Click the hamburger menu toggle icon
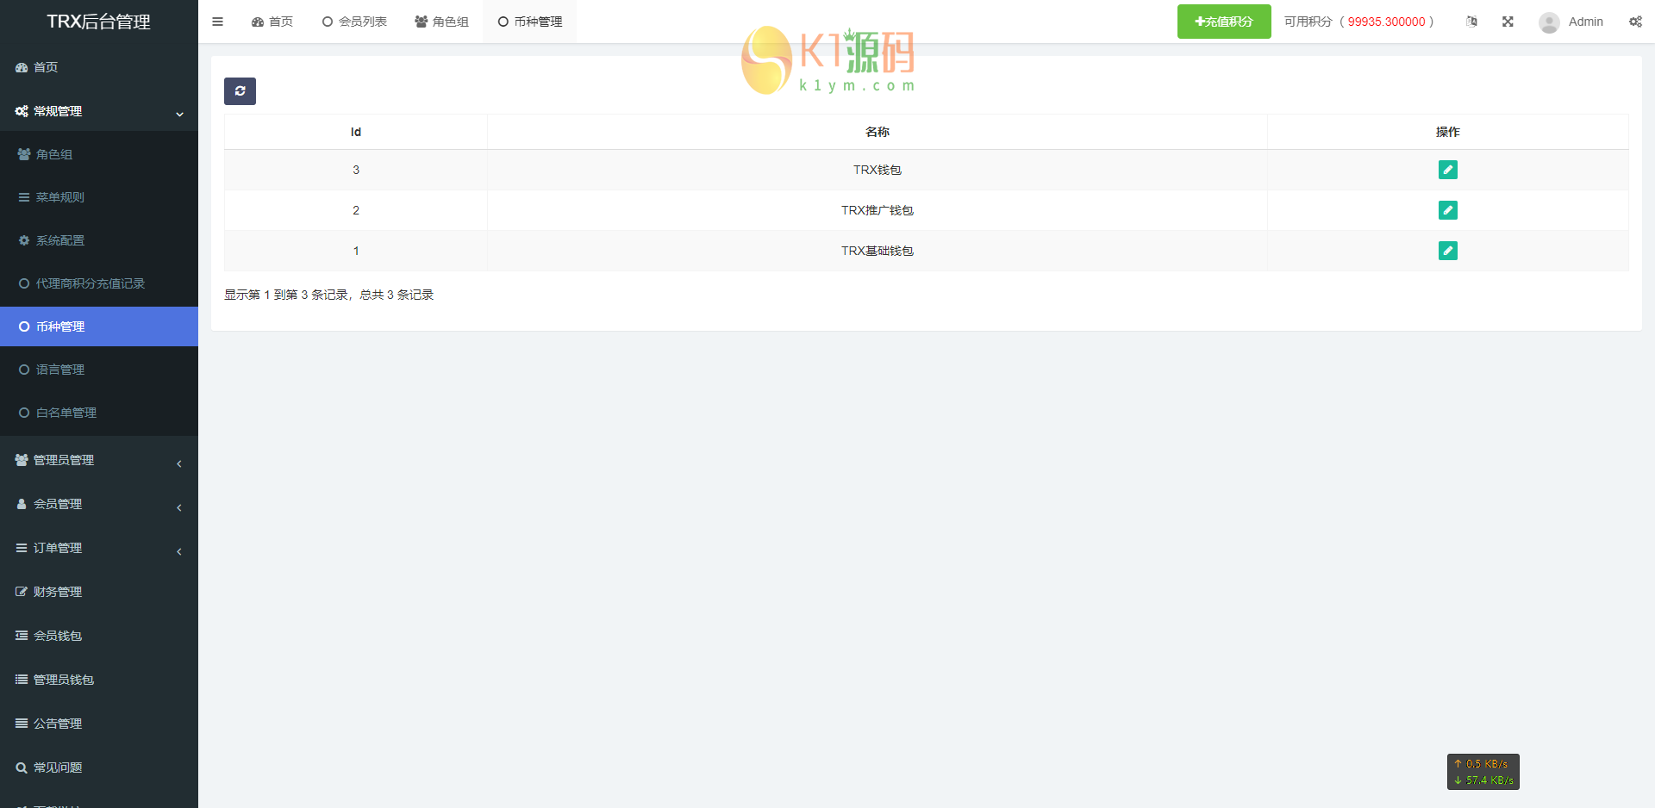This screenshot has height=808, width=1655. click(x=217, y=22)
